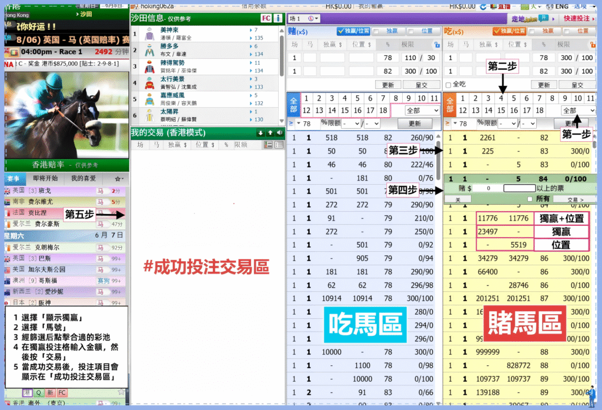Click the horse racing photo thumbnail

[67, 115]
